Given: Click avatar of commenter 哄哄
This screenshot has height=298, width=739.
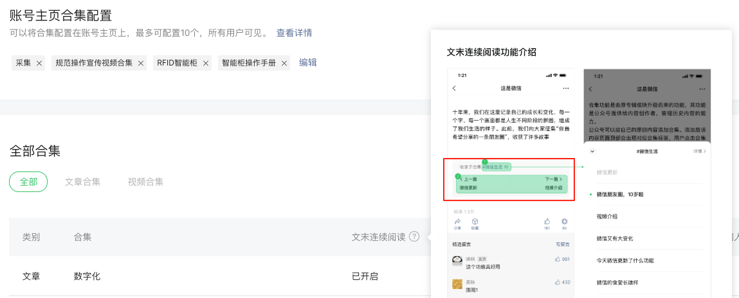Looking at the screenshot, I should tap(457, 261).
